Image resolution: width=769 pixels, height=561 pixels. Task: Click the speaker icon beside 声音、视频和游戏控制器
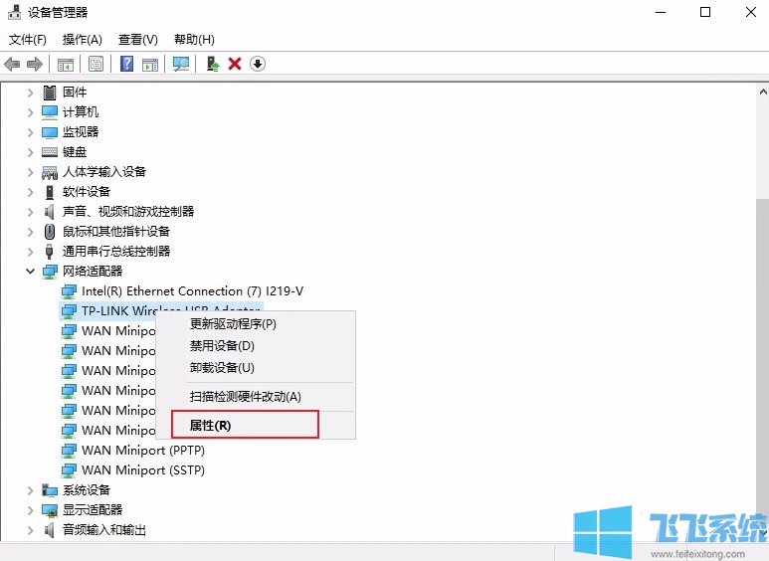pos(50,212)
